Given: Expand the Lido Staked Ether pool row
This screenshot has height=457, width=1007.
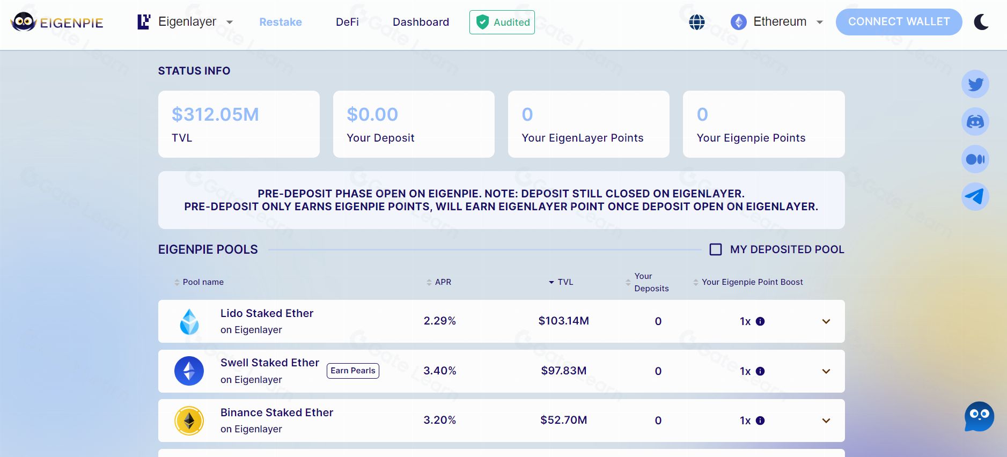Looking at the screenshot, I should [826, 322].
